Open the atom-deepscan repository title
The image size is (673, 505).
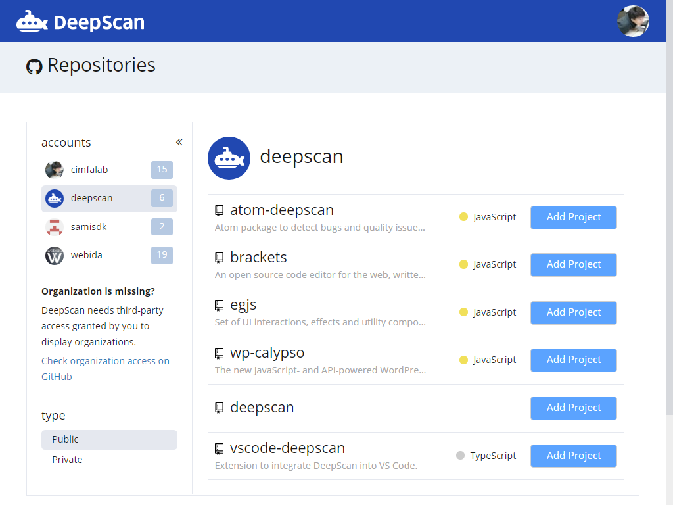point(281,210)
